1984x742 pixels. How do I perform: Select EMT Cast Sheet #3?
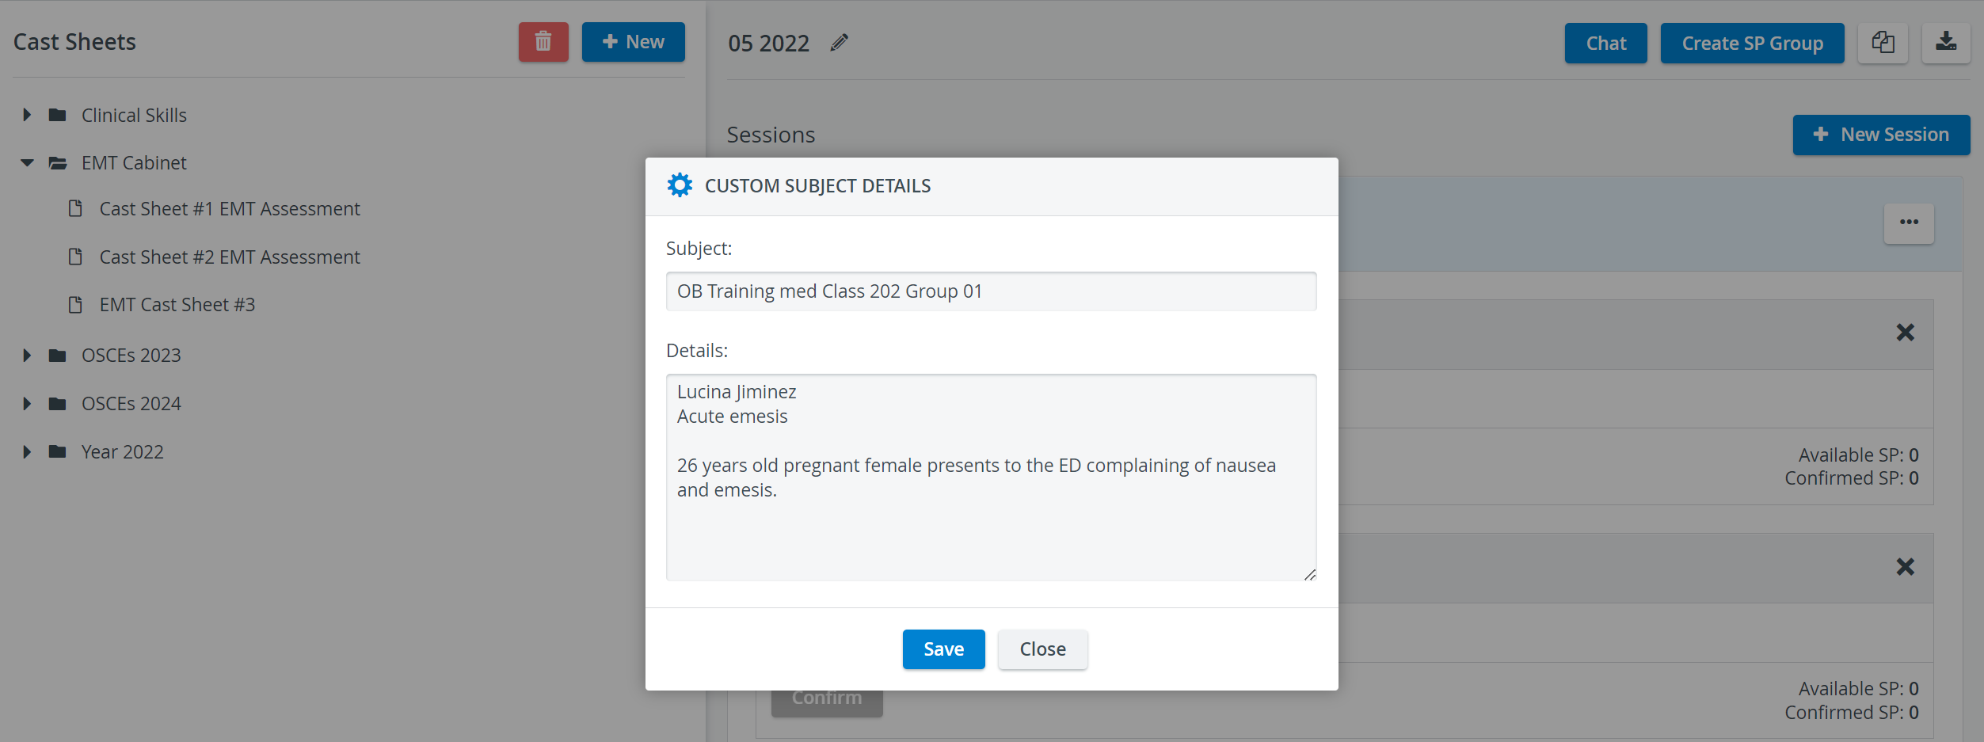click(x=177, y=305)
